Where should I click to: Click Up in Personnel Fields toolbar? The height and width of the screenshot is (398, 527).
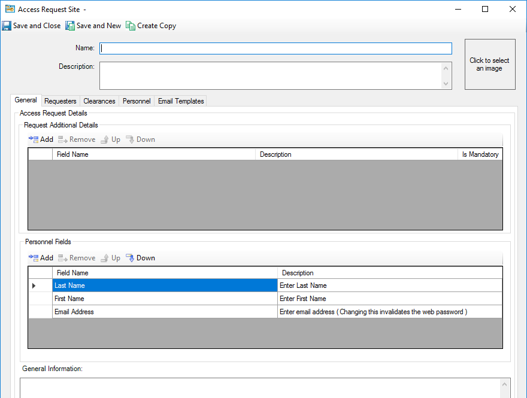click(110, 258)
